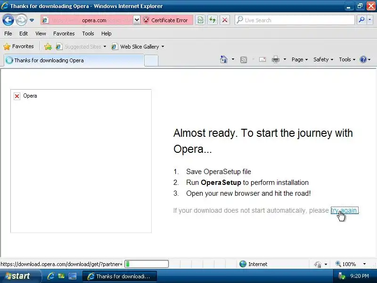The width and height of the screenshot is (377, 283).
Task: Open the File menu
Action: tap(8, 33)
